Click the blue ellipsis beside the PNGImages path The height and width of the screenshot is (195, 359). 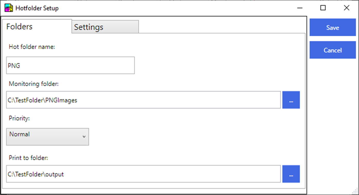(x=291, y=100)
